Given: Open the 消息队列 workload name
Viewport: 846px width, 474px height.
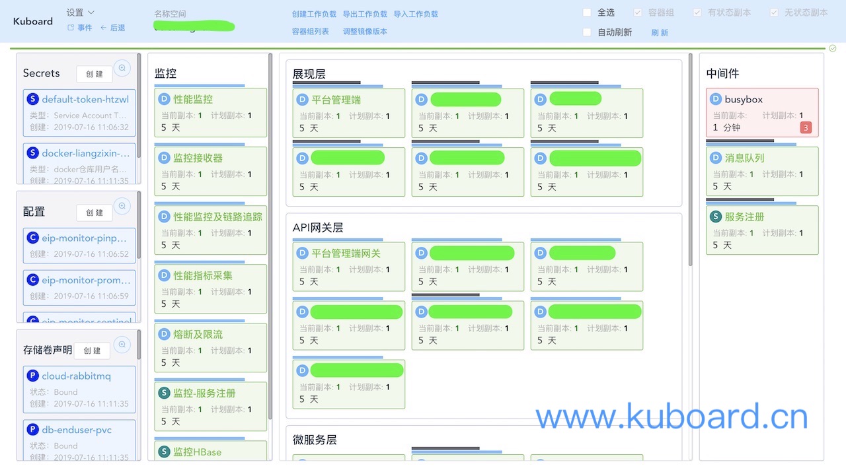Looking at the screenshot, I should [744, 158].
